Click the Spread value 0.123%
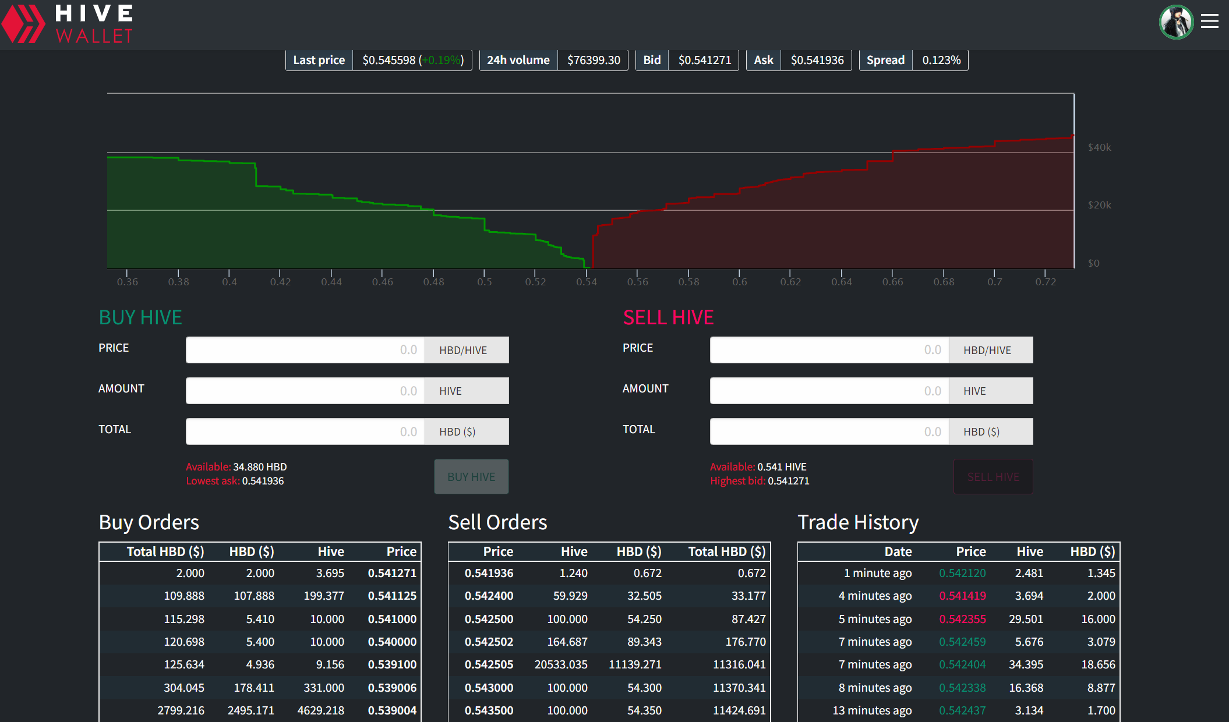 click(941, 60)
